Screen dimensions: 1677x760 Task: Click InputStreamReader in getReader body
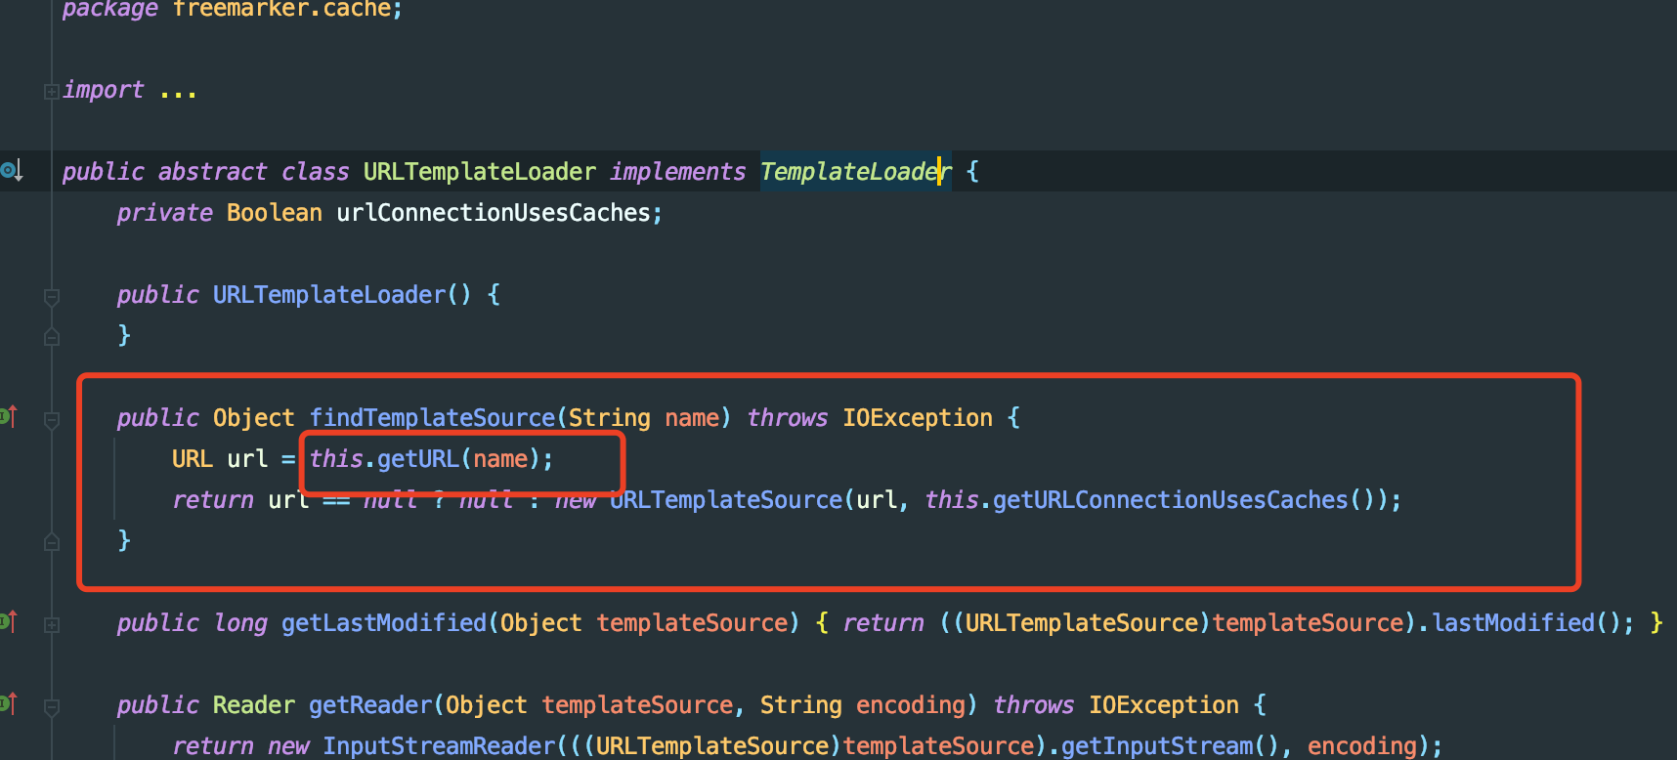[x=439, y=746]
